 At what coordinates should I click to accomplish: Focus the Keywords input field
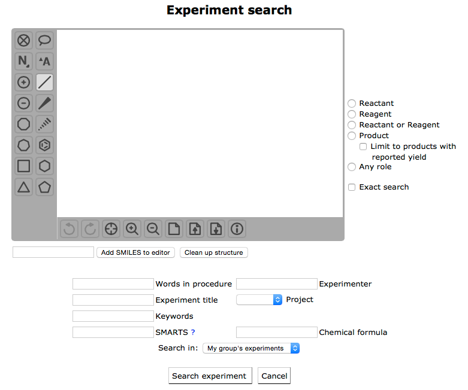[x=113, y=316]
